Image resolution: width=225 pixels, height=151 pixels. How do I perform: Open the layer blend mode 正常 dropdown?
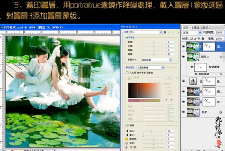192,33
